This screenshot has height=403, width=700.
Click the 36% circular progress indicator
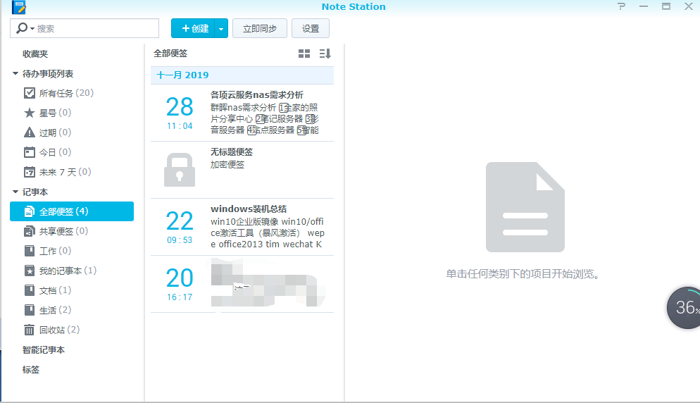pos(685,308)
